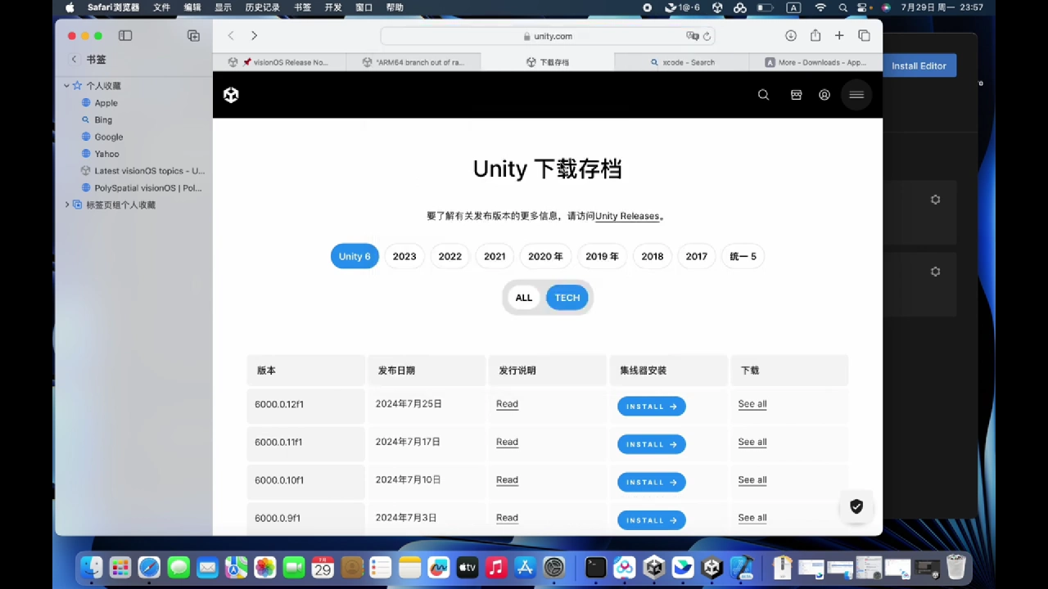Add a new tab with the plus icon

pyautogui.click(x=839, y=36)
